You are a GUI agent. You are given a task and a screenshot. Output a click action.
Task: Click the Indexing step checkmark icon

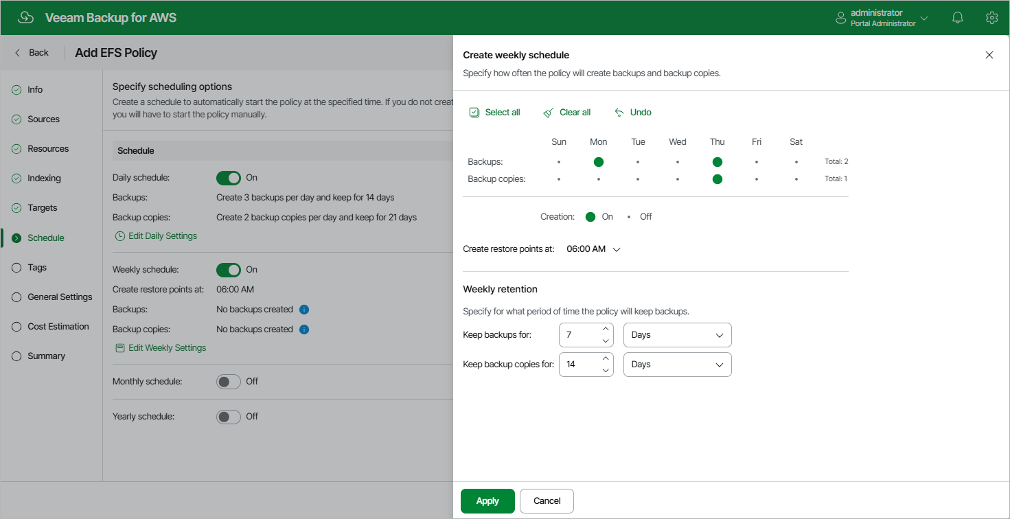[16, 178]
